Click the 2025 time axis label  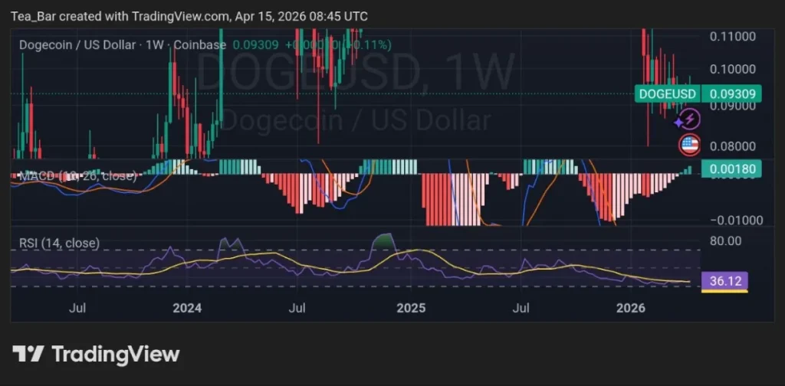411,308
